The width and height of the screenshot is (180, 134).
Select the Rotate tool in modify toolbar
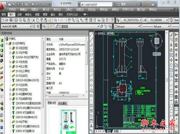171,65
